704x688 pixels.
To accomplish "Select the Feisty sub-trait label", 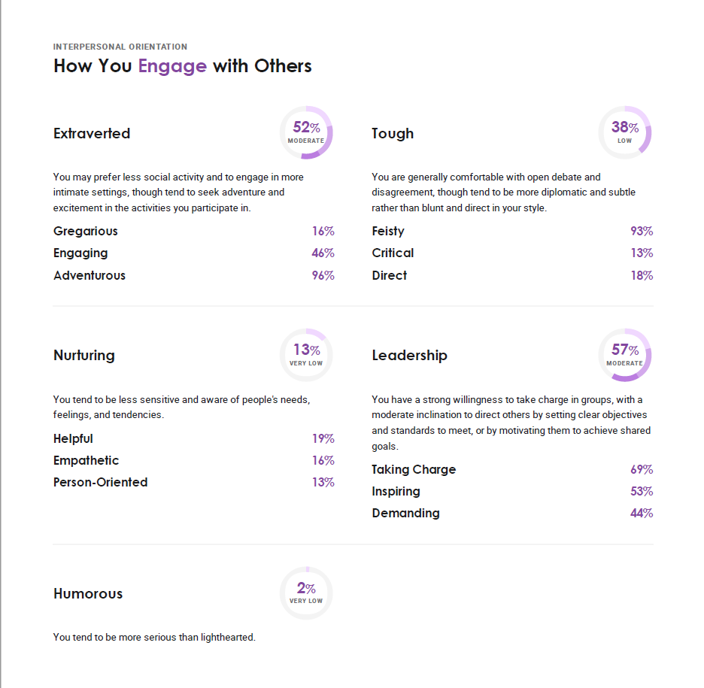I will point(388,232).
